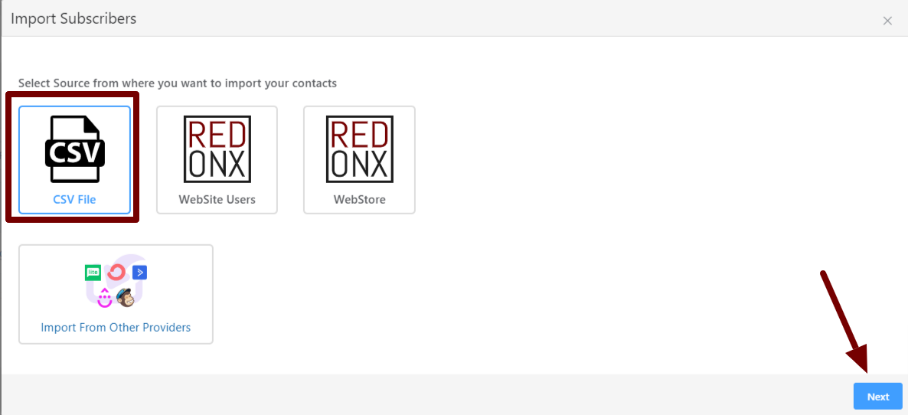Choose the 'WebSite Users' label

click(217, 200)
